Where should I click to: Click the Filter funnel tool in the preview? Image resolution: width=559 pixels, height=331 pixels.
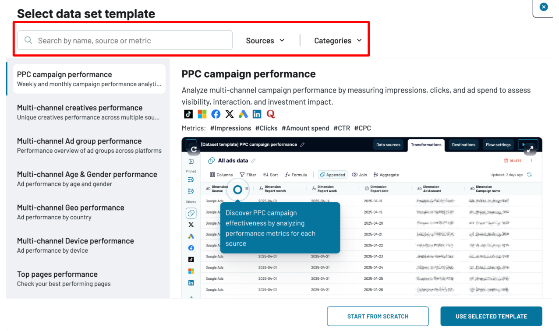click(x=248, y=175)
